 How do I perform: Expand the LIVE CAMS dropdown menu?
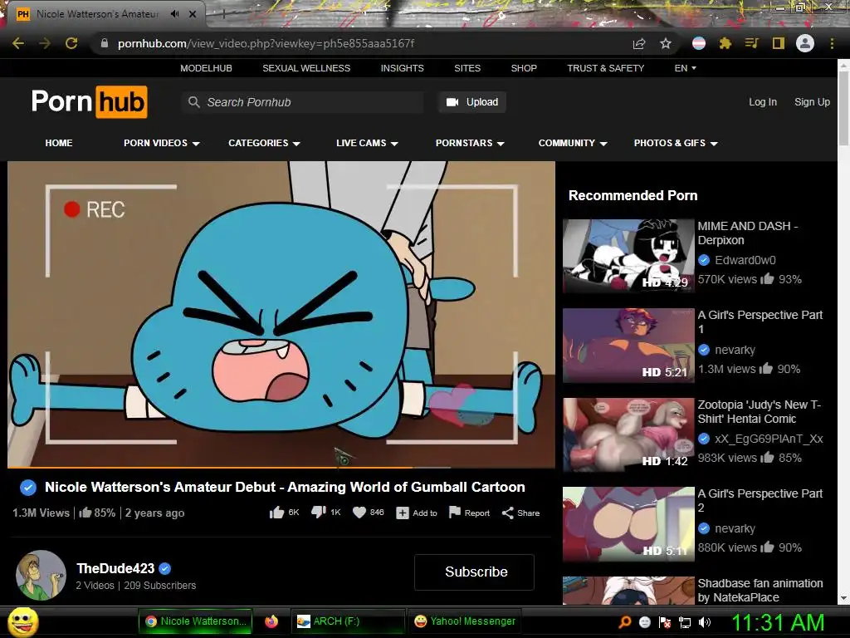[367, 143]
